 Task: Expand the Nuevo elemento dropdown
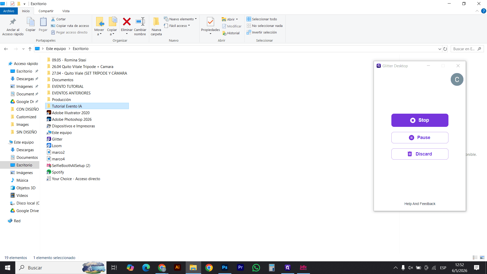(x=196, y=19)
